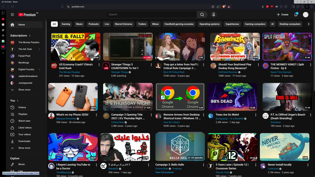Open the US Economy Crash video thumbnail
The image size is (315, 177).
(76, 47)
